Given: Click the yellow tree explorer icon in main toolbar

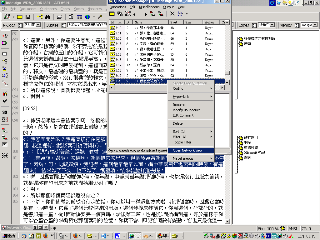Looking at the screenshot, I should (40, 17).
